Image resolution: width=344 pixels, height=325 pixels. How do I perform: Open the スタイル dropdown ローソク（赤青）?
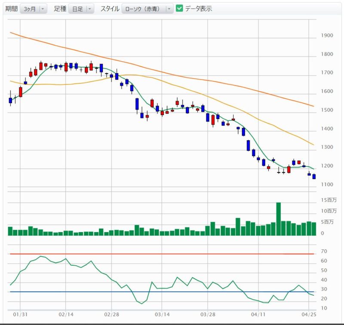(x=147, y=9)
